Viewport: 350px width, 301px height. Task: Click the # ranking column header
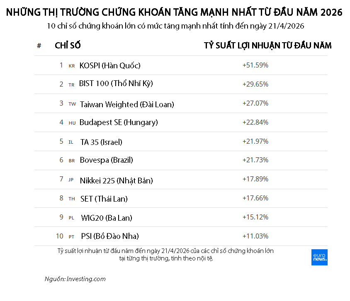39,46
